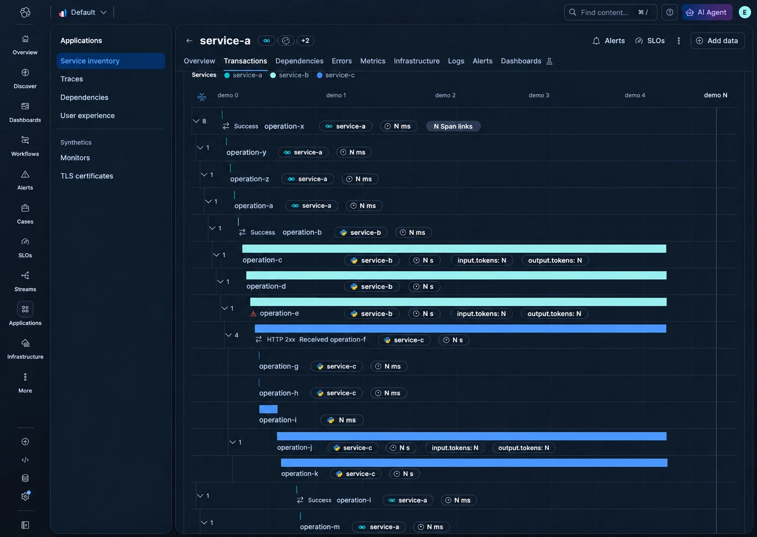This screenshot has height=537, width=757.
Task: Open Cases from the sidebar
Action: tap(25, 214)
